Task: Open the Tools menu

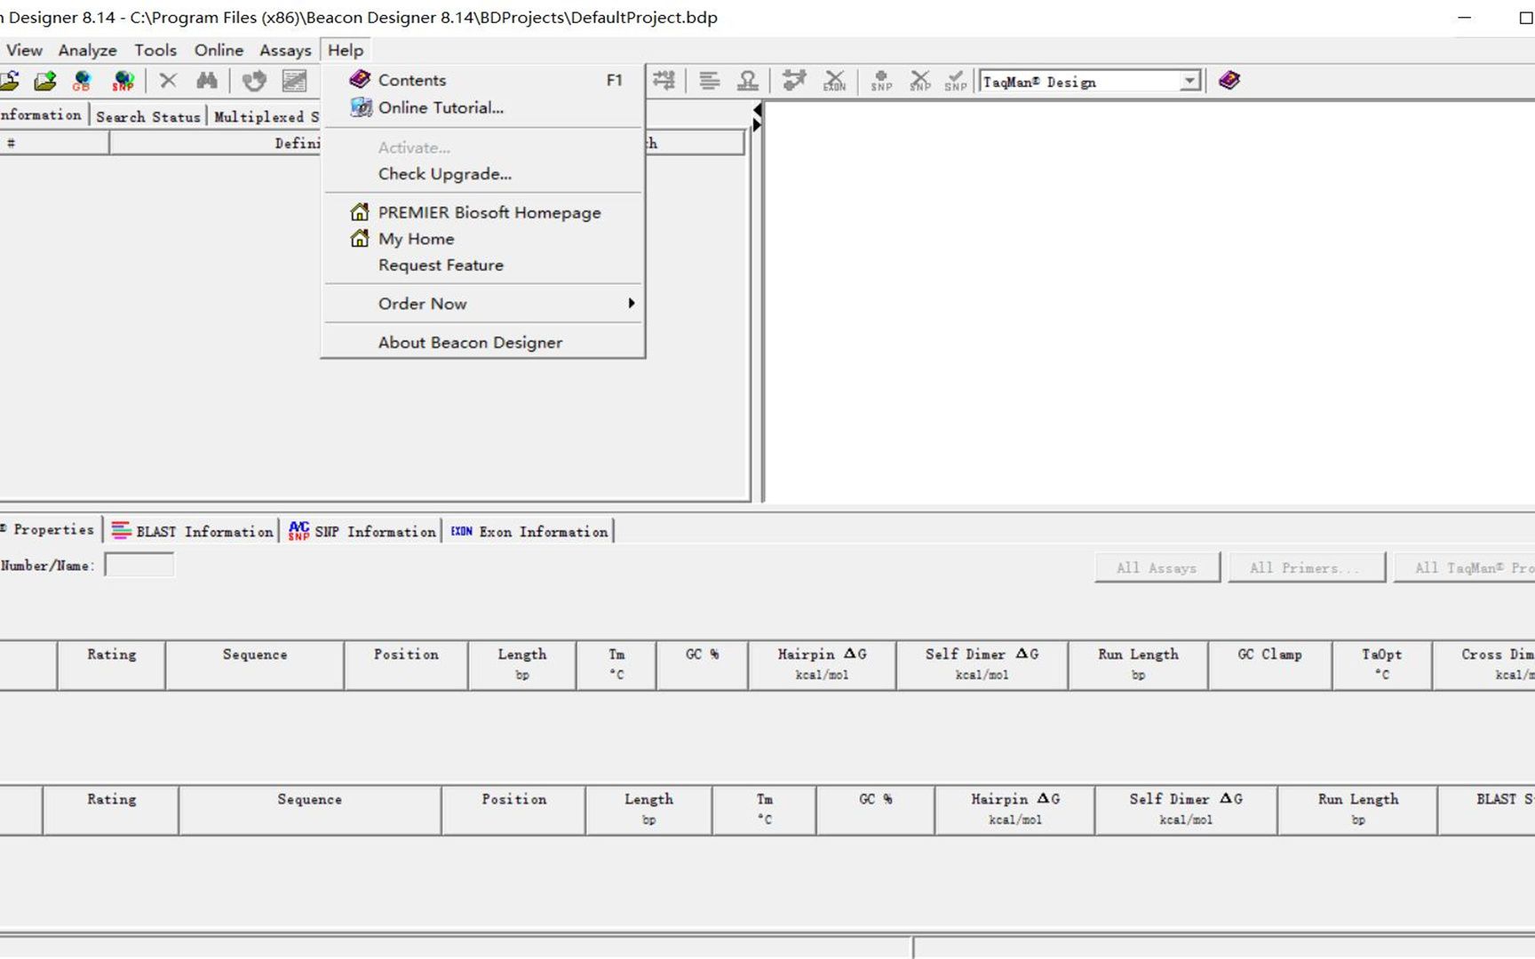Action: coord(155,51)
